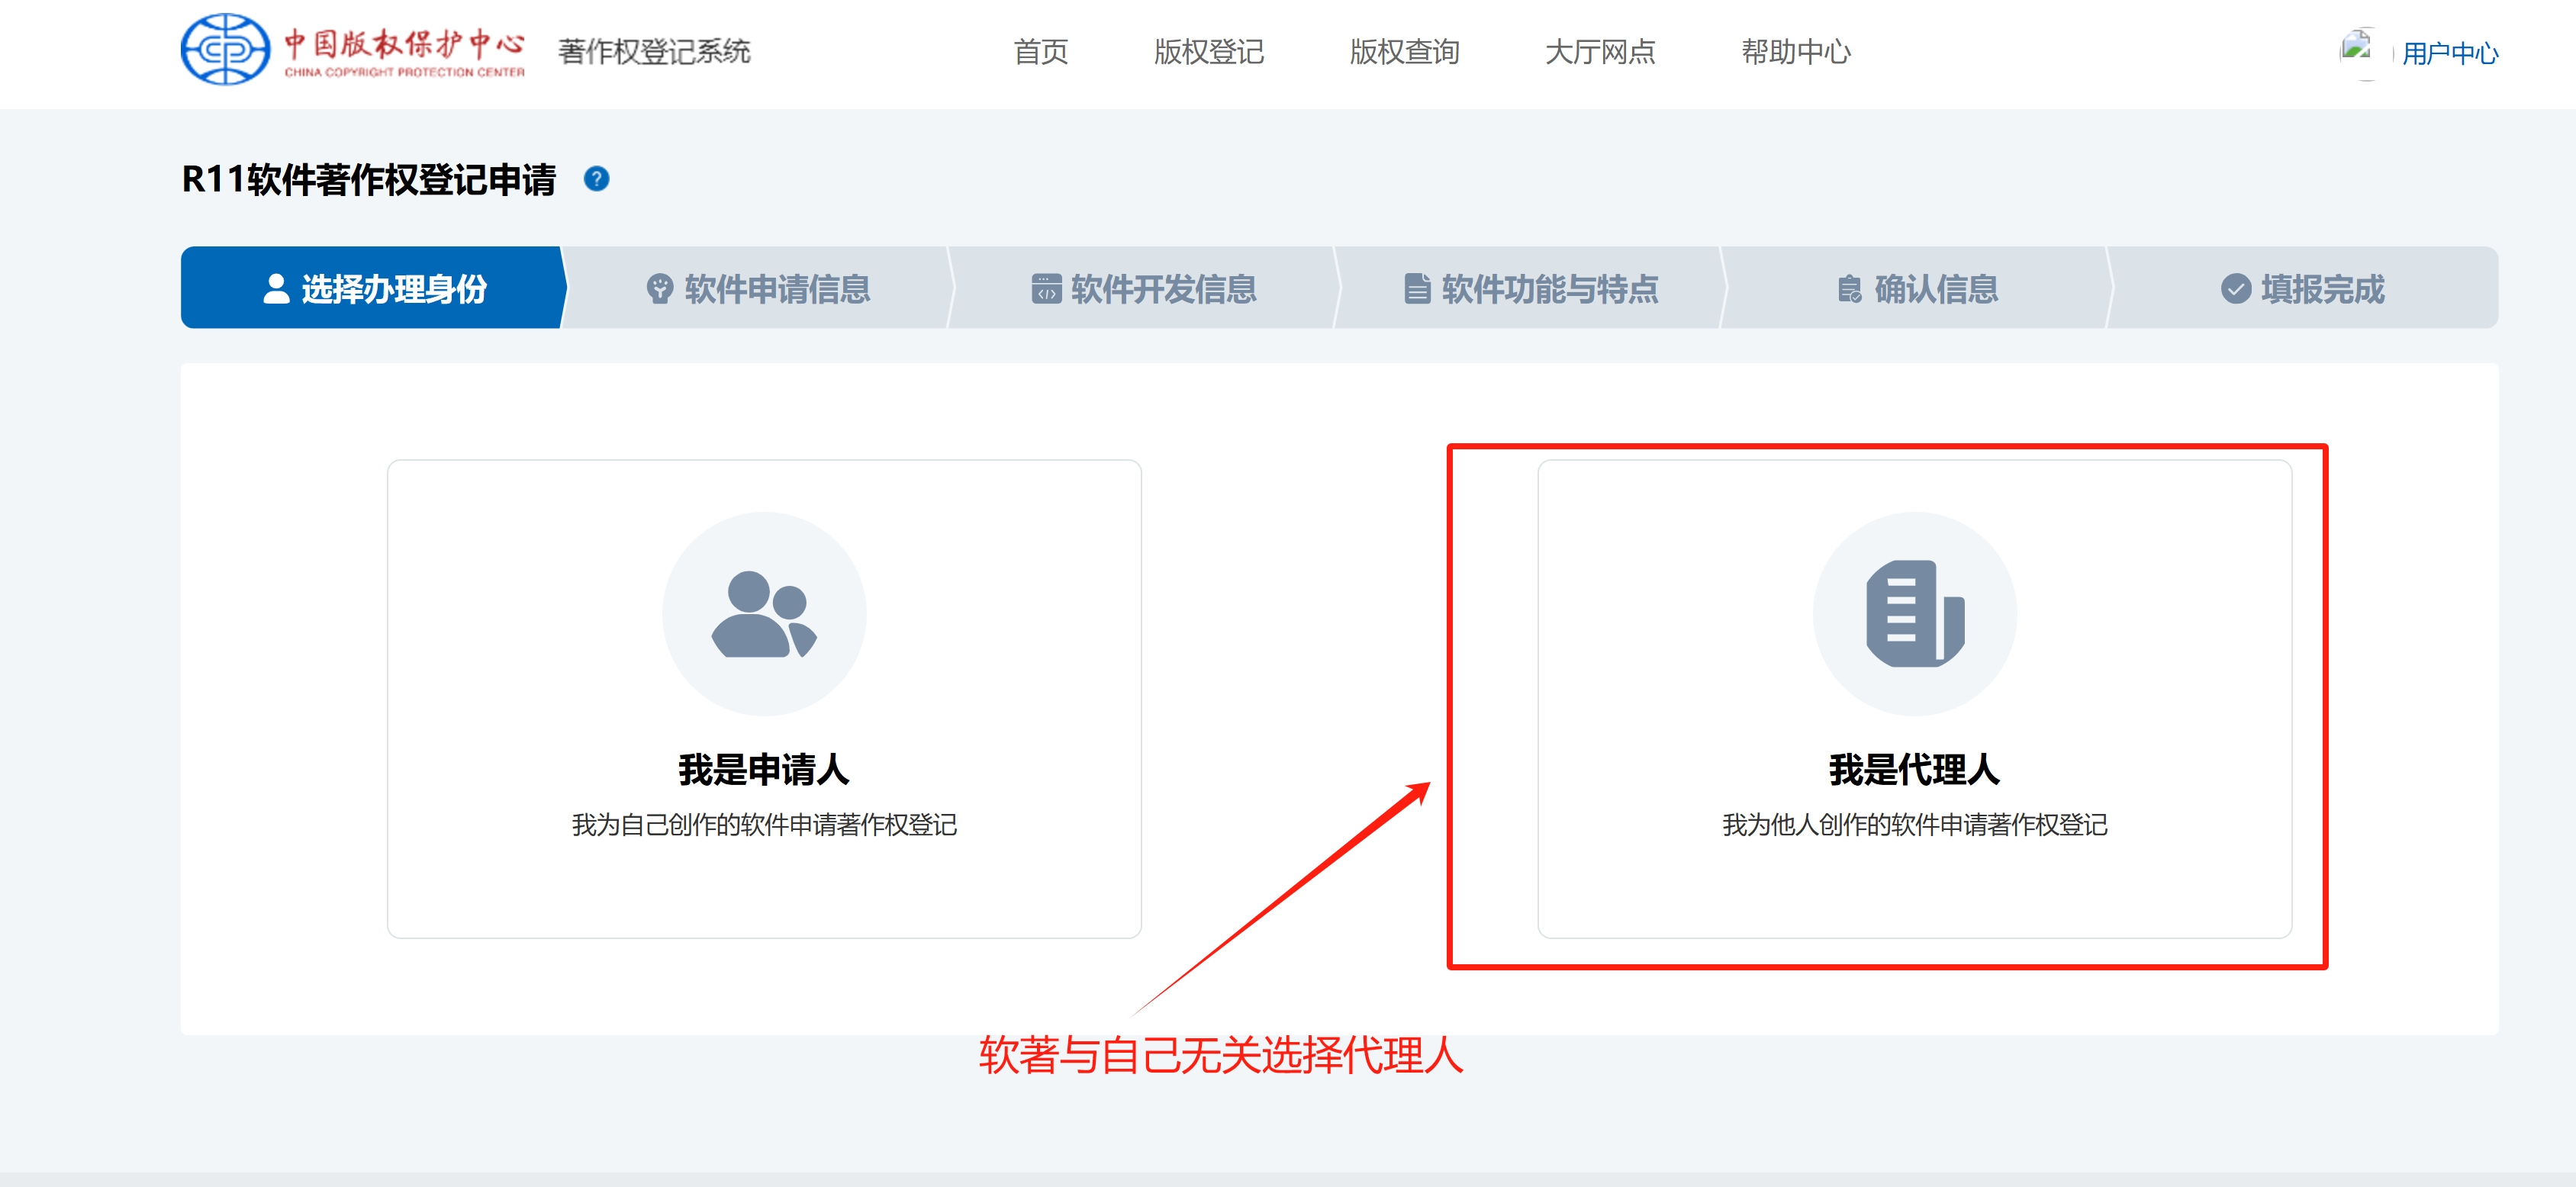The width and height of the screenshot is (2576, 1187).
Task: Click the 著作权登记系统 title text
Action: click(x=654, y=52)
